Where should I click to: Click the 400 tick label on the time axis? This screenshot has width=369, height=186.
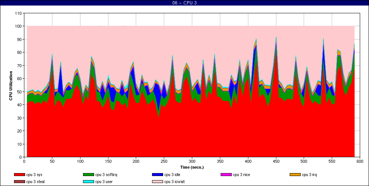tap(248, 162)
